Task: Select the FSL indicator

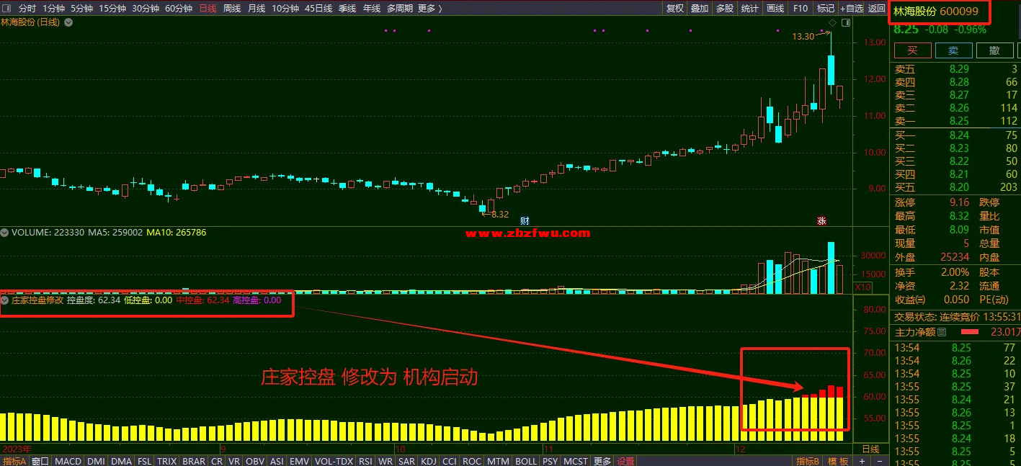Action: click(x=145, y=461)
